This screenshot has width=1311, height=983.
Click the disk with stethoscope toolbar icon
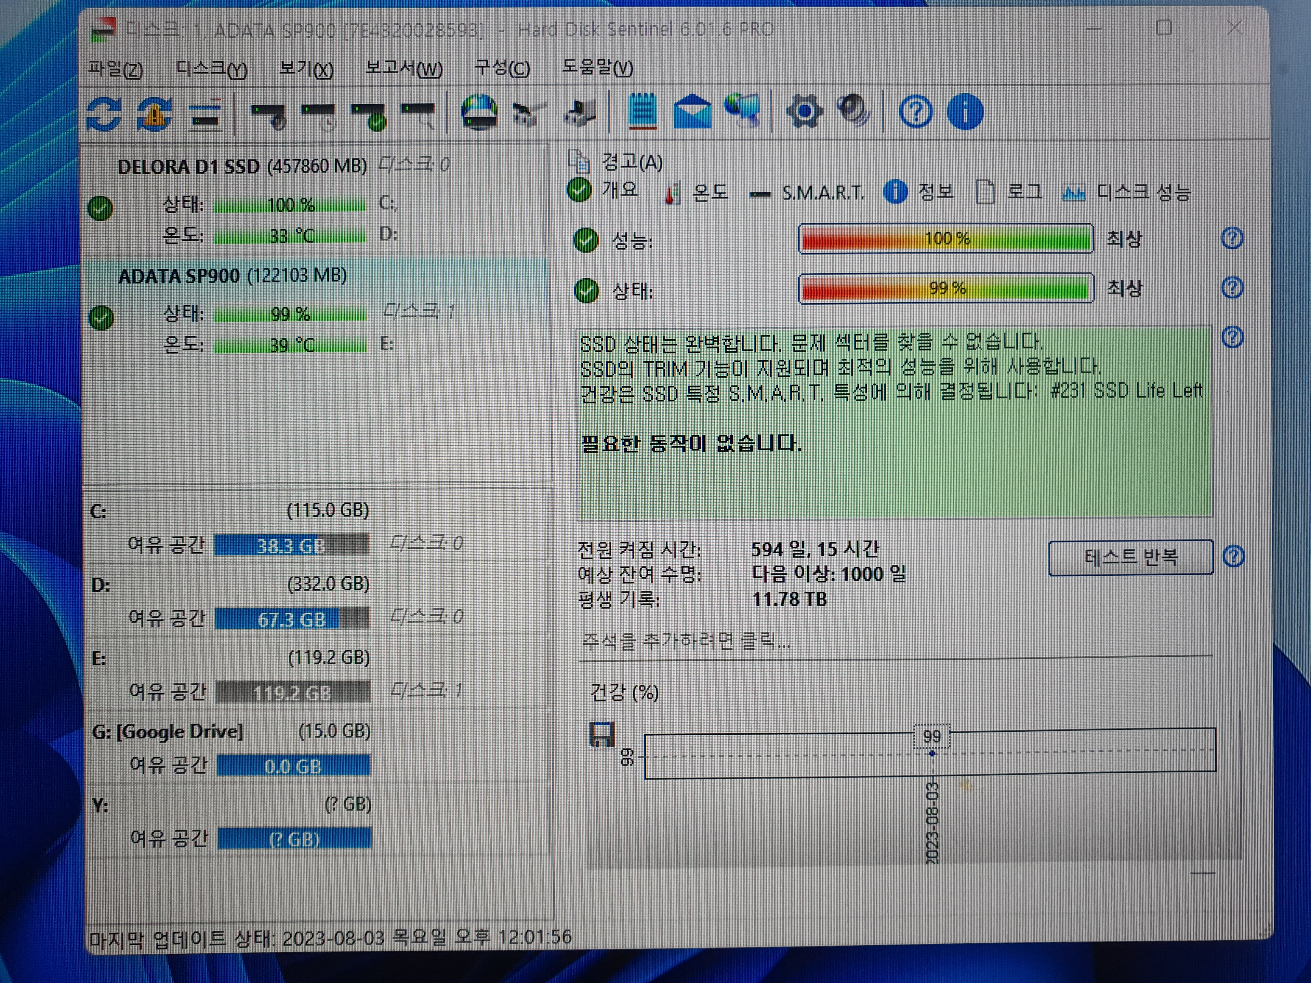point(269,116)
